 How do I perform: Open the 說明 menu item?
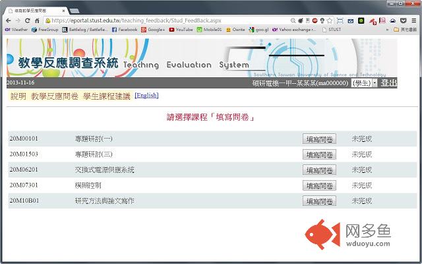(18, 96)
